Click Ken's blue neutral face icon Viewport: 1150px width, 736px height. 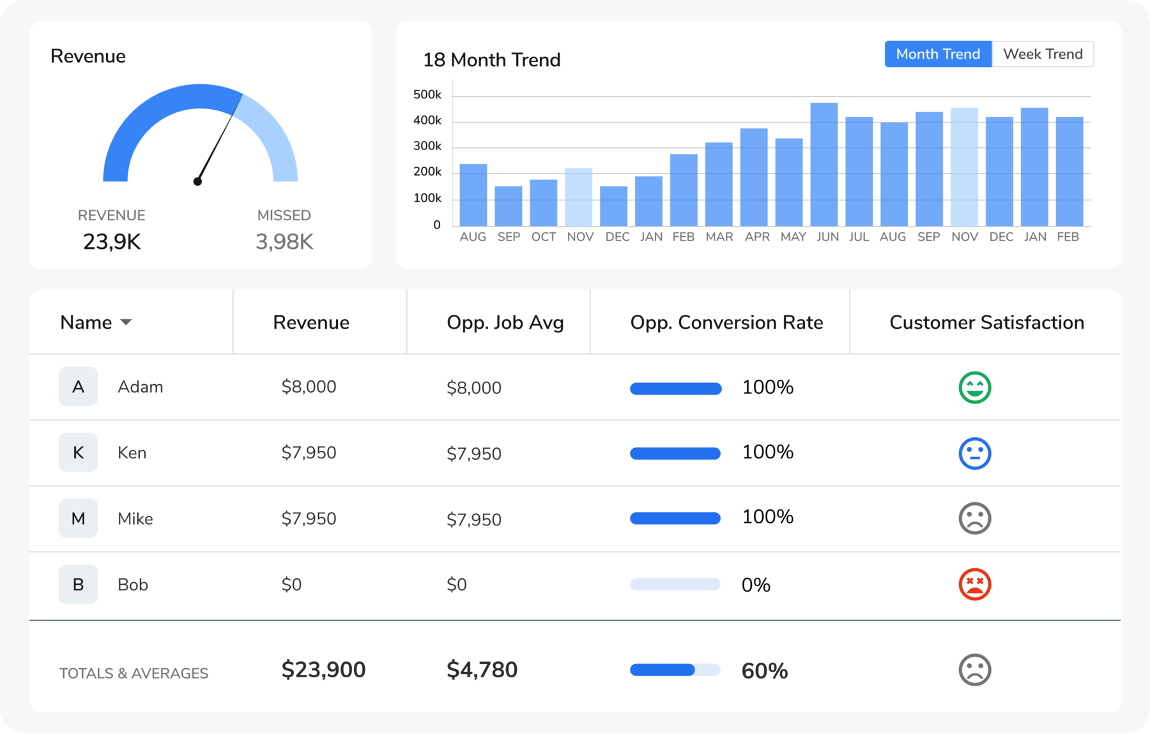coord(974,453)
